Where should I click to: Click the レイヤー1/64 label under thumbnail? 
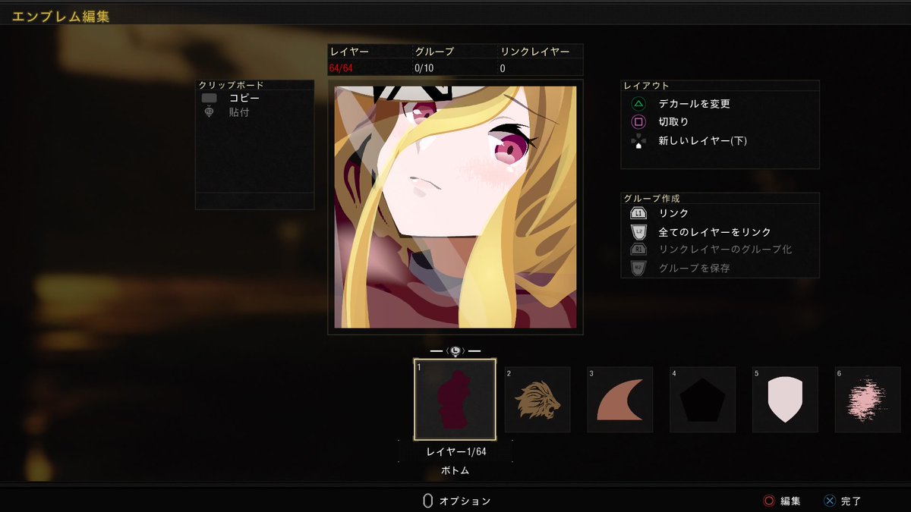(x=455, y=451)
